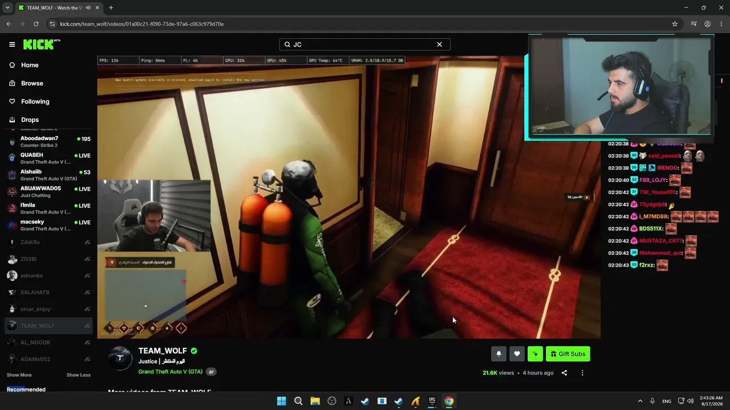The height and width of the screenshot is (410, 730).
Task: Open browser media controls
Action: (693, 24)
